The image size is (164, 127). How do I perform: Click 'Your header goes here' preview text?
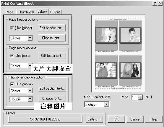pyautogui.click(x=118, y=20)
